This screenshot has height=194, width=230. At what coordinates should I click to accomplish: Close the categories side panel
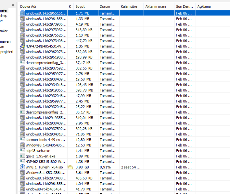tap(13, 5)
